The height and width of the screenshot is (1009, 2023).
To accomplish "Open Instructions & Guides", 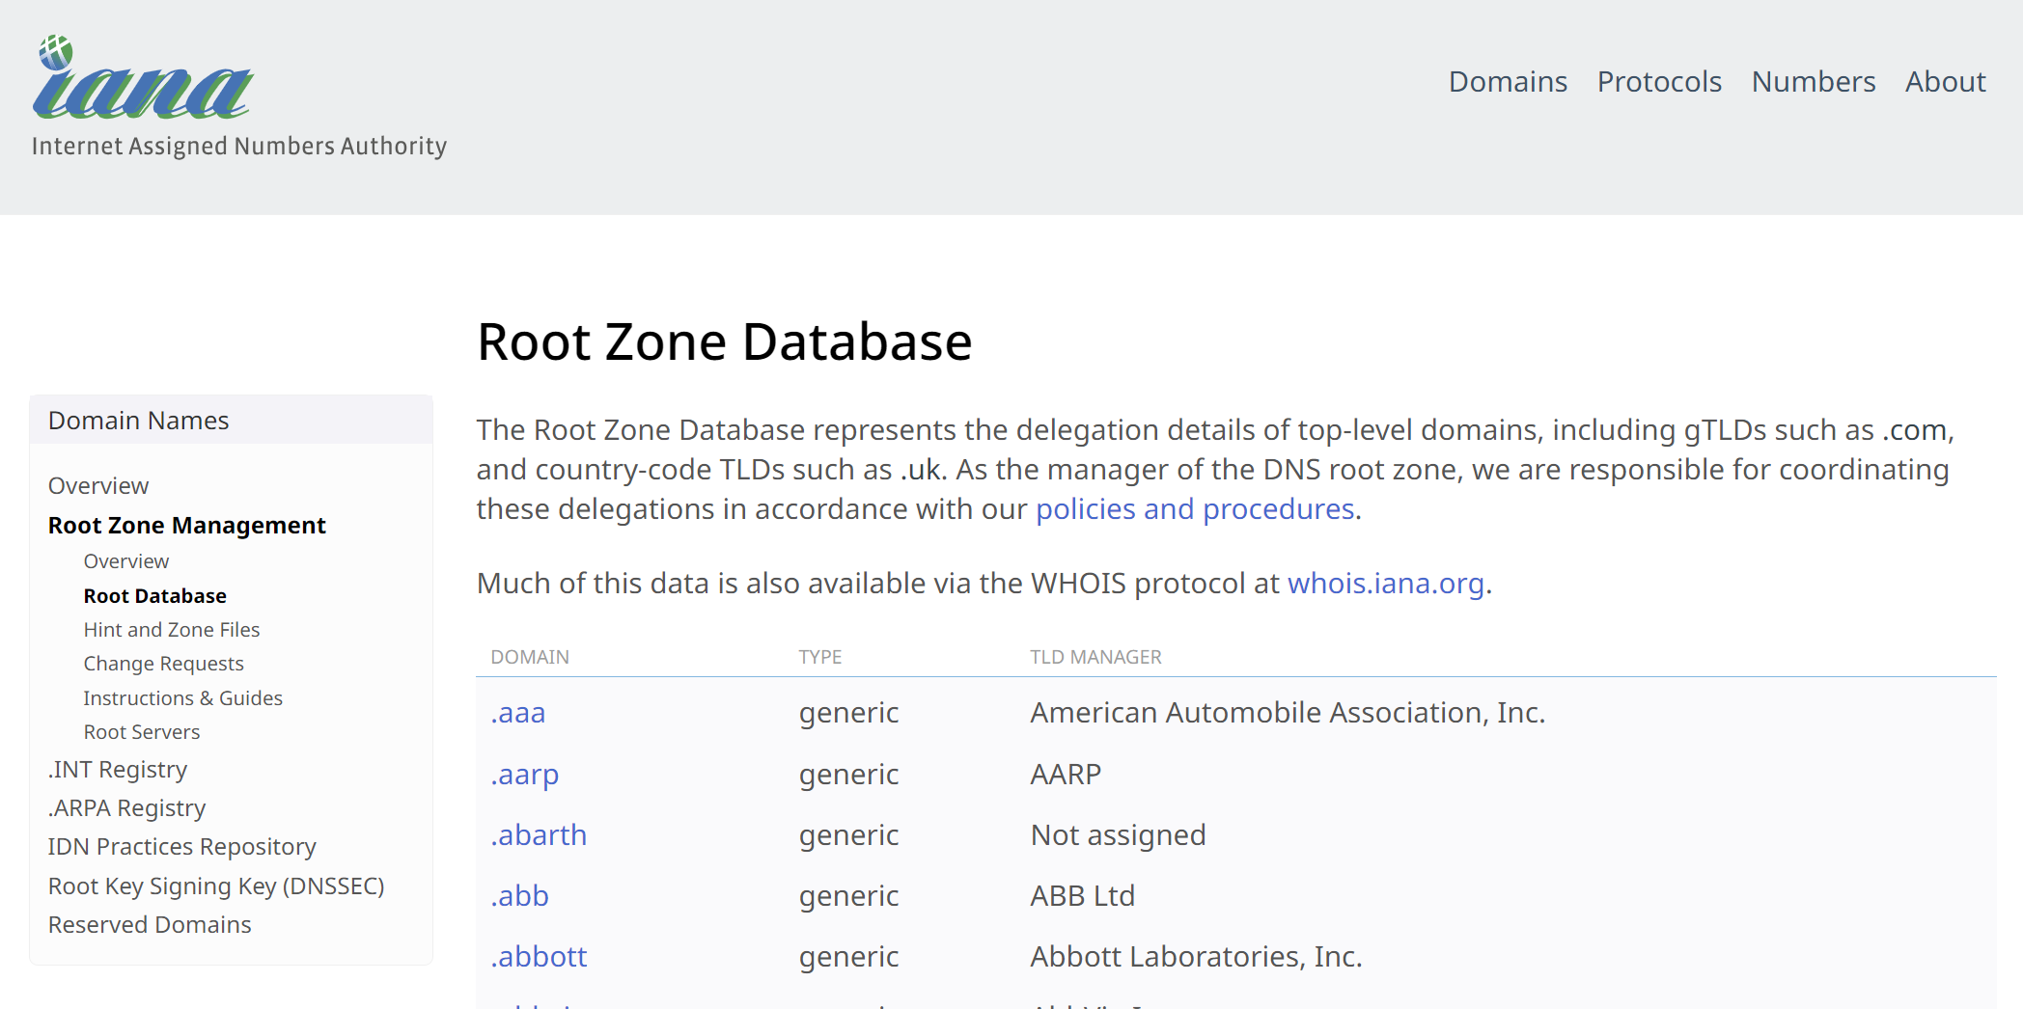I will point(183,698).
